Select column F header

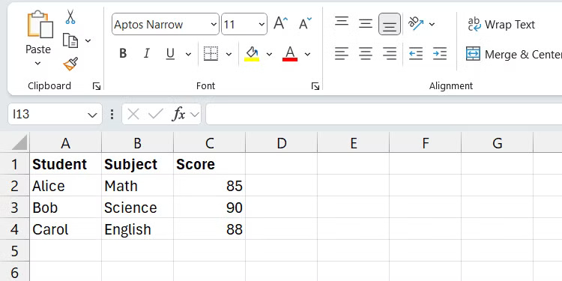[426, 143]
